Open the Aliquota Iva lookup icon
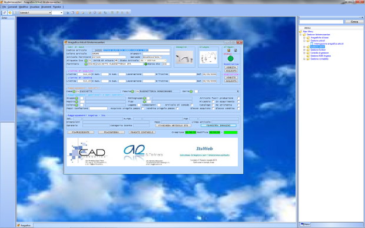The height and width of the screenshot is (228, 365). pyautogui.click(x=86, y=61)
